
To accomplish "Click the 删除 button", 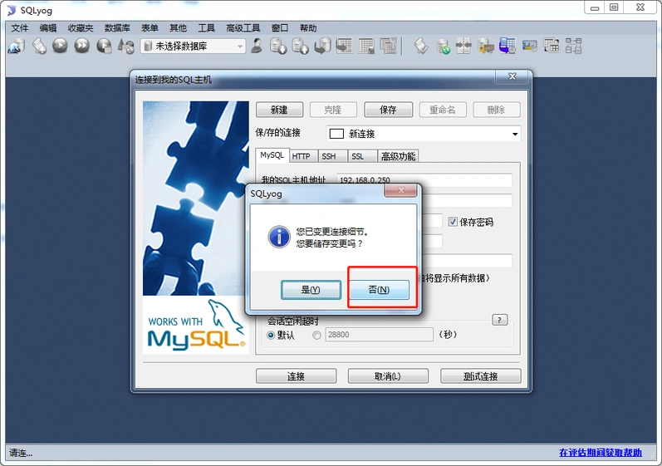I will coord(497,110).
